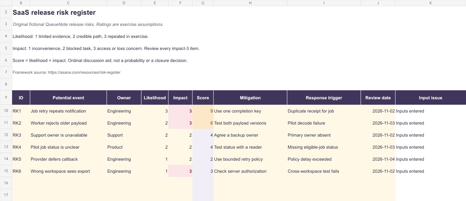Select cell 'RK3'
Image resolution: width=466 pixels, height=201 pixels.
21,135
